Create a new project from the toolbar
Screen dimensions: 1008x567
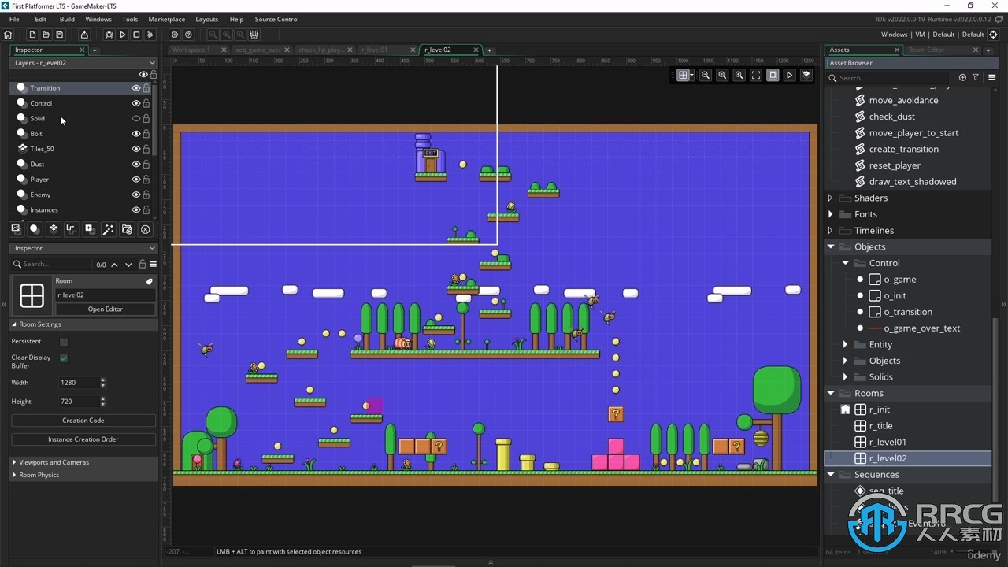pos(32,35)
